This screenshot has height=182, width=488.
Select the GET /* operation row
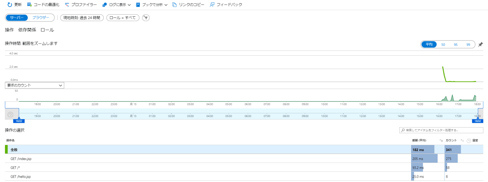[244, 167]
